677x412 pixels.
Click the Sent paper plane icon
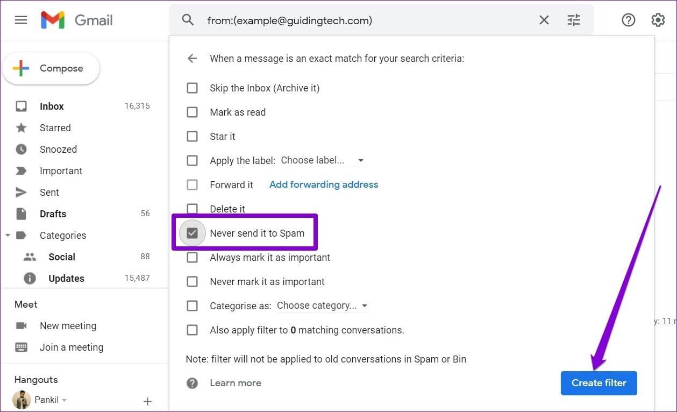[x=21, y=193]
